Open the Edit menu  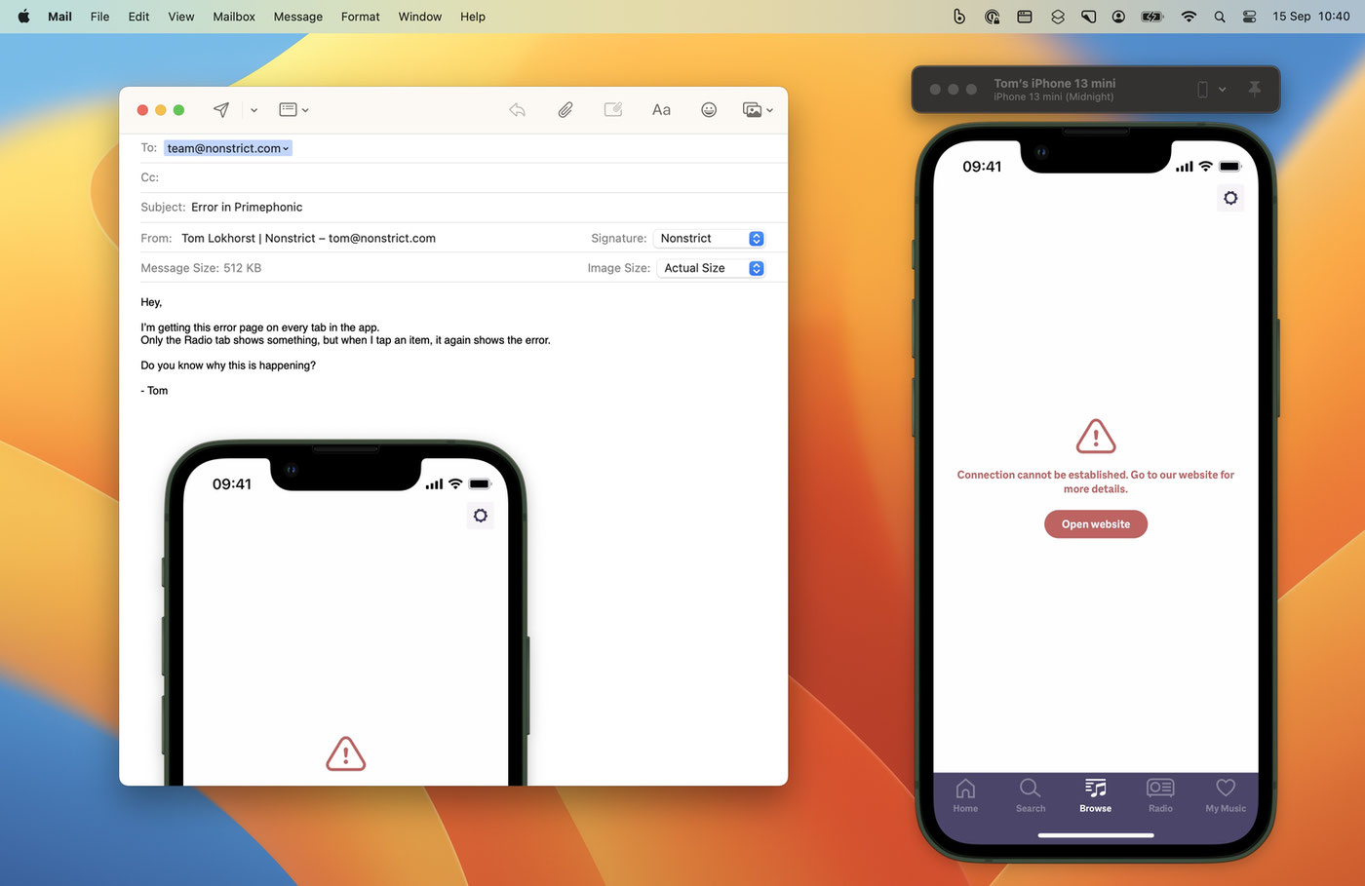click(138, 17)
